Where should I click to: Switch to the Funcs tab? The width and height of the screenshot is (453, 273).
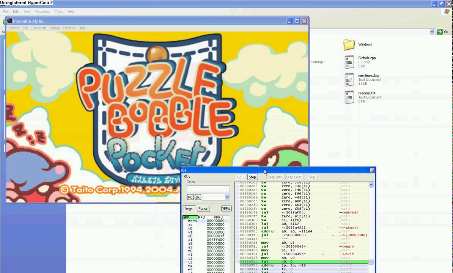[x=203, y=209]
